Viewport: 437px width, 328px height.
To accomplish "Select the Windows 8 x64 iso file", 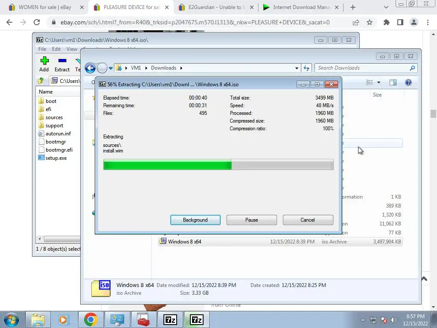I will [x=280, y=242].
